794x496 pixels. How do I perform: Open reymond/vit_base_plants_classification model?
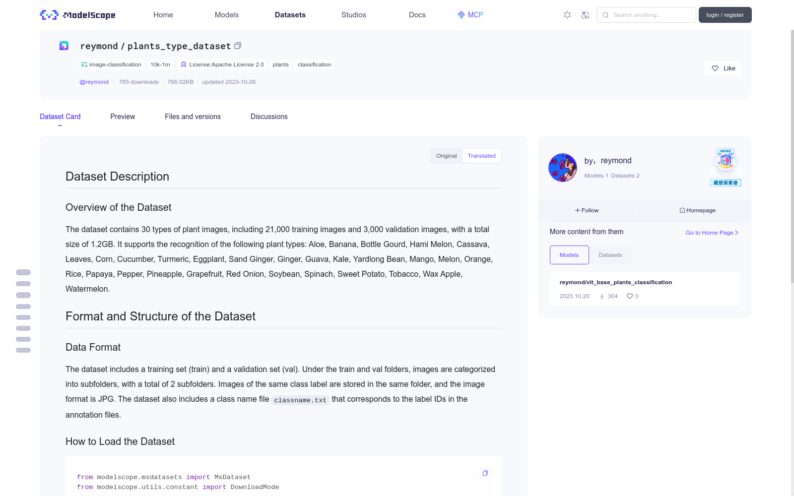616,282
